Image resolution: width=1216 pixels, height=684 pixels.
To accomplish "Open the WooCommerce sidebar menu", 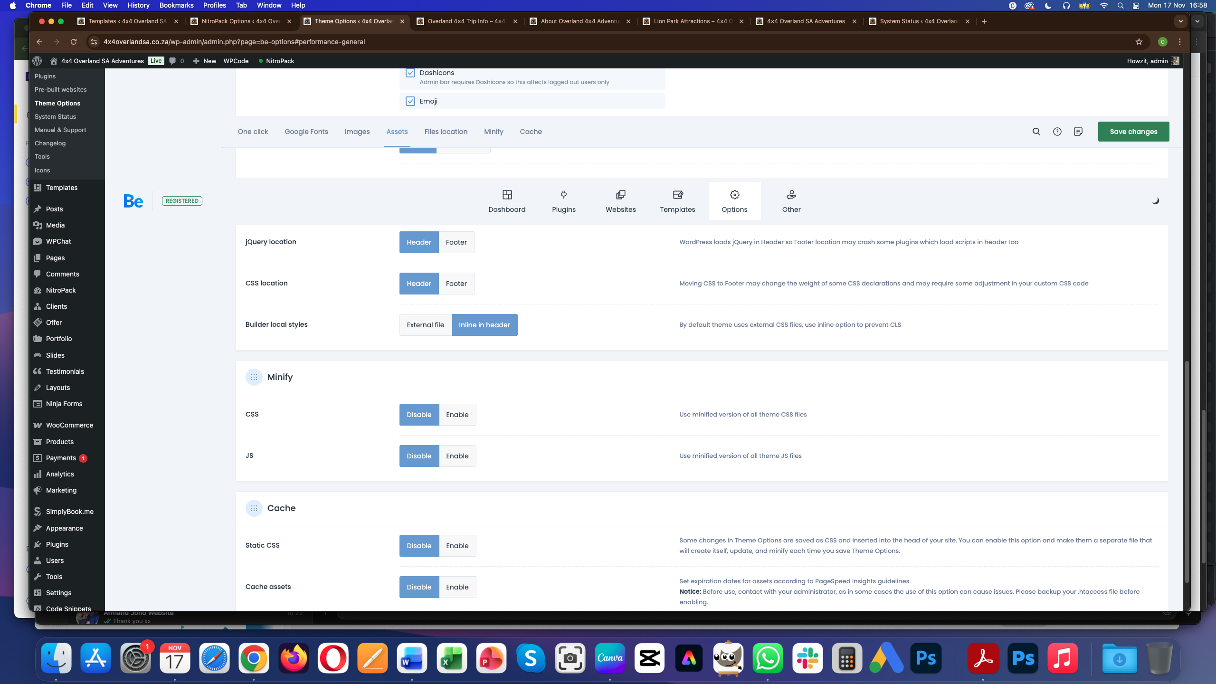I will (69, 425).
